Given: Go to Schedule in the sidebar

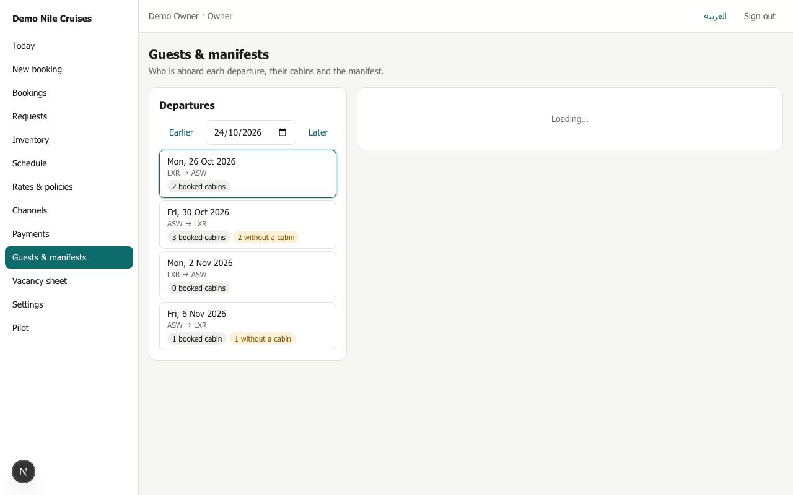Looking at the screenshot, I should 69,163.
